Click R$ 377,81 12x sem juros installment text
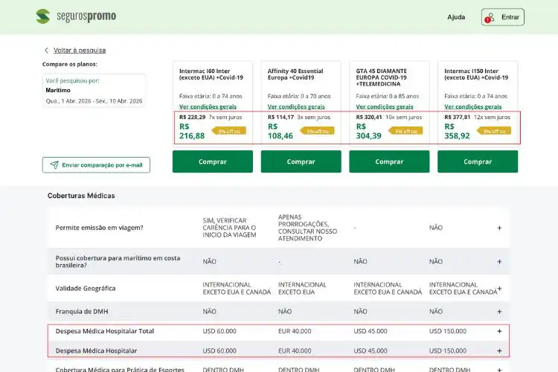 click(477, 117)
